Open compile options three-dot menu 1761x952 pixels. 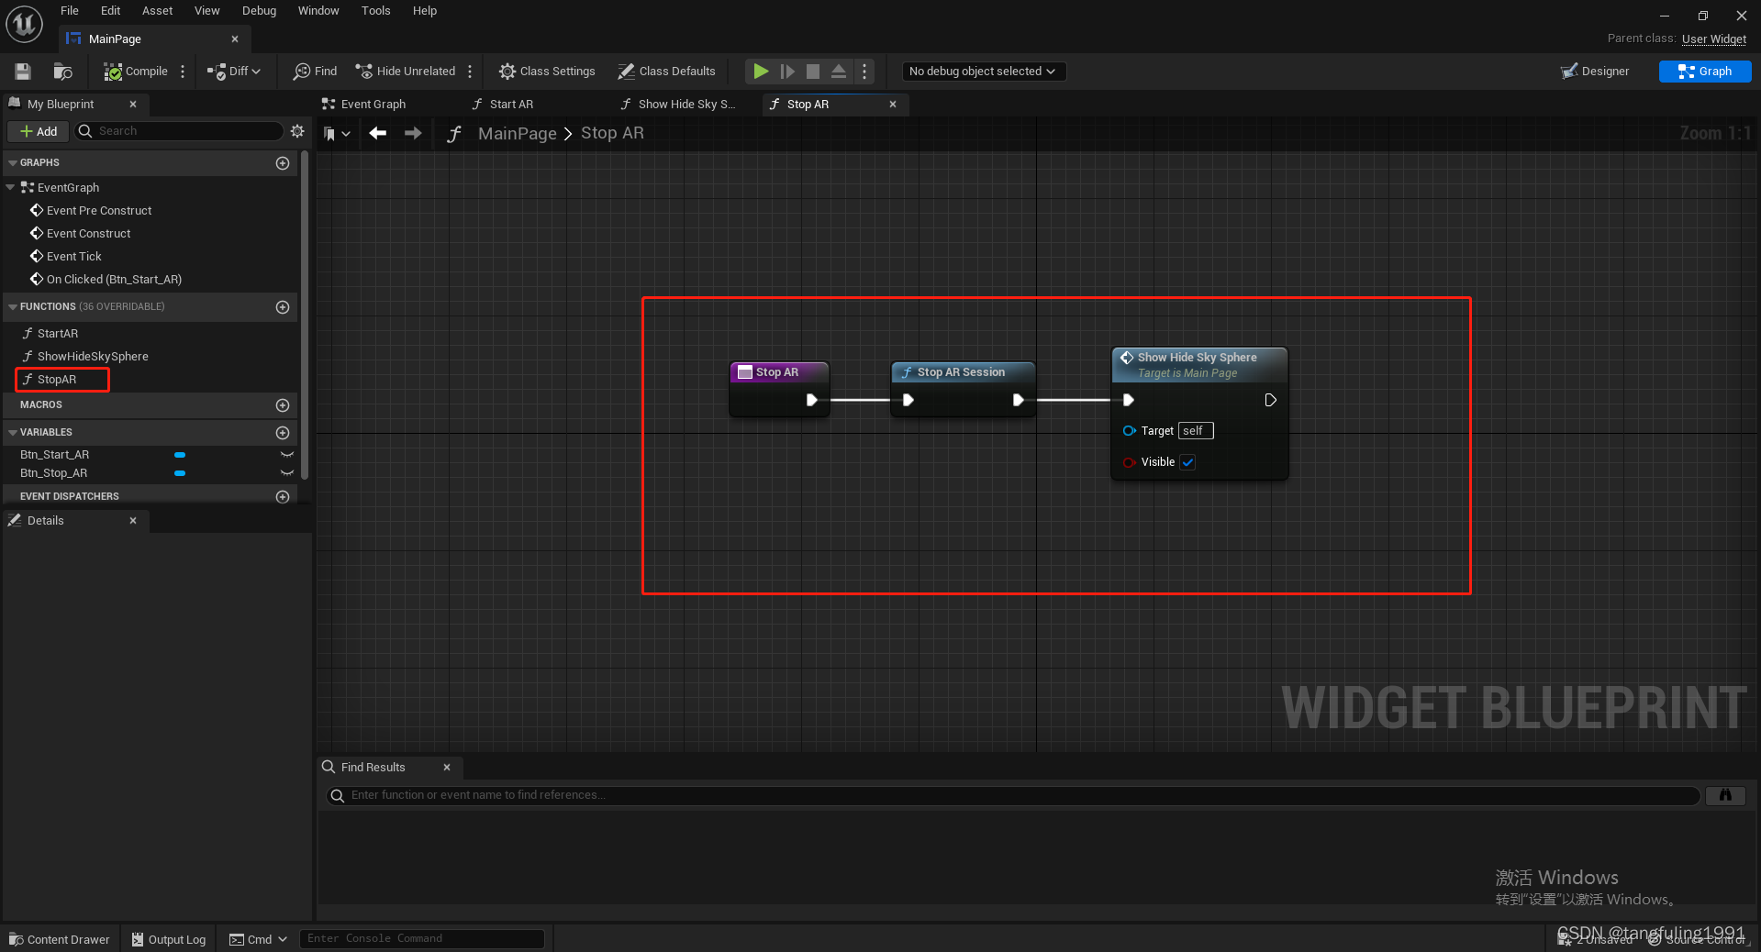[x=183, y=72]
